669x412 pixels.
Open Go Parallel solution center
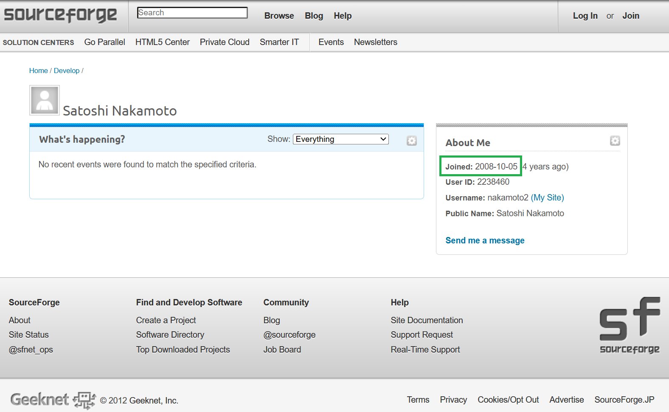tap(104, 42)
